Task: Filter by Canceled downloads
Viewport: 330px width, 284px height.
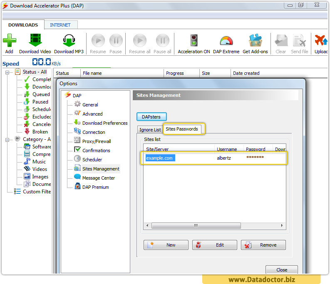Action: [x=42, y=124]
